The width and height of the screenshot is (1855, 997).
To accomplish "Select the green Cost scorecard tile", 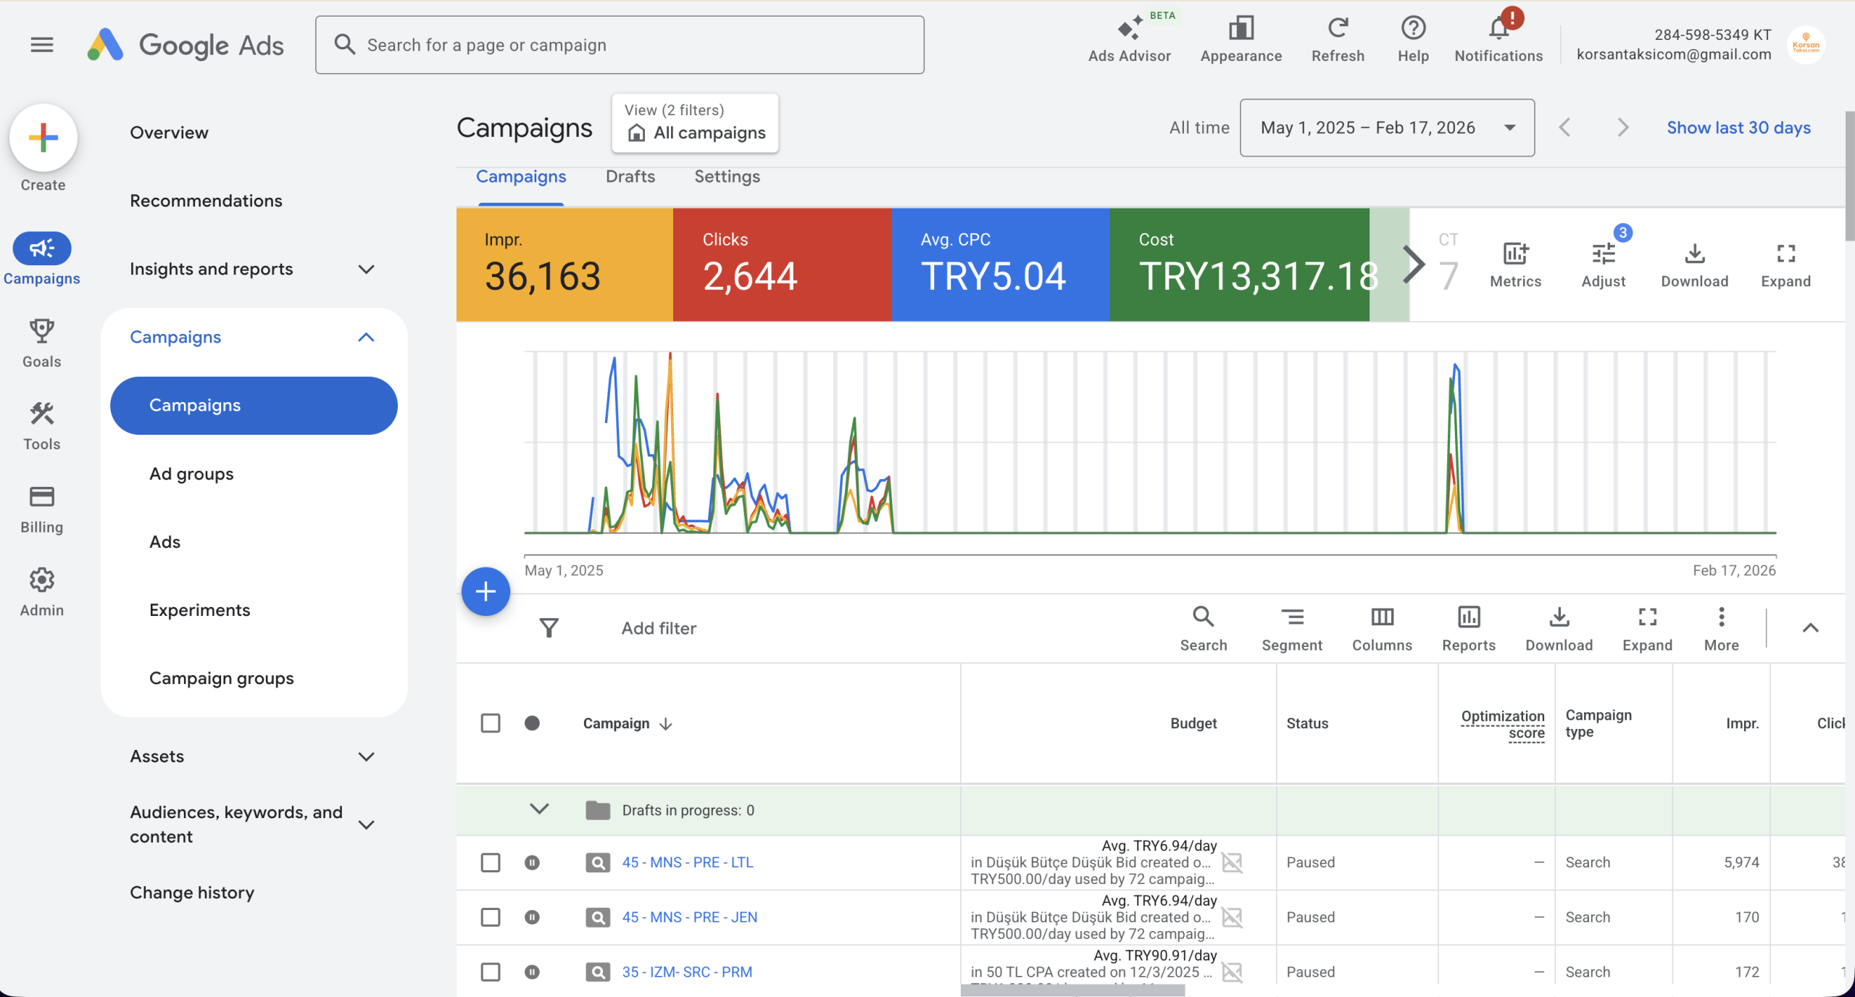I will (x=1239, y=264).
